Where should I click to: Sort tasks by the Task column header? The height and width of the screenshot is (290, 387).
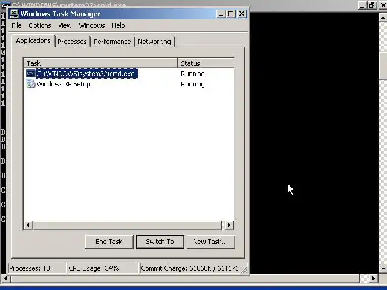tap(100, 63)
